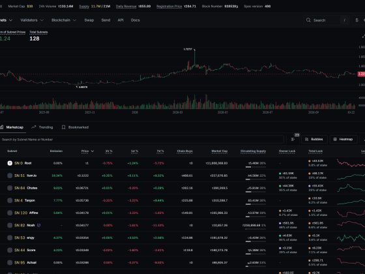Click the SN 51 subnet logo
The height and width of the screenshot is (274, 365).
pos(10,175)
